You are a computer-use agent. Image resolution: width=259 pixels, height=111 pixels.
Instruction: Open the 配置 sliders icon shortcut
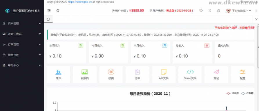[242, 72]
